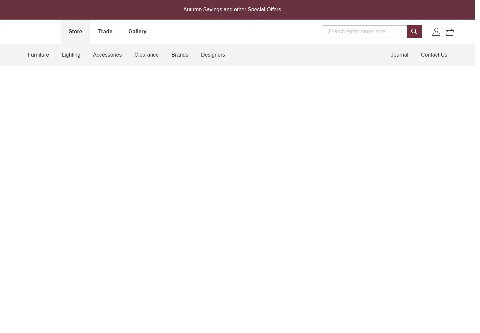Screen dimensions: 480x333
Task: Switch to the Gallery tab
Action: [137, 32]
